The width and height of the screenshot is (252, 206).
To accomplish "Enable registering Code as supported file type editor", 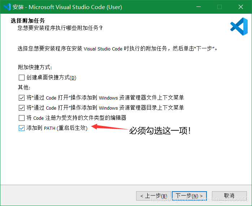I will point(22,118).
